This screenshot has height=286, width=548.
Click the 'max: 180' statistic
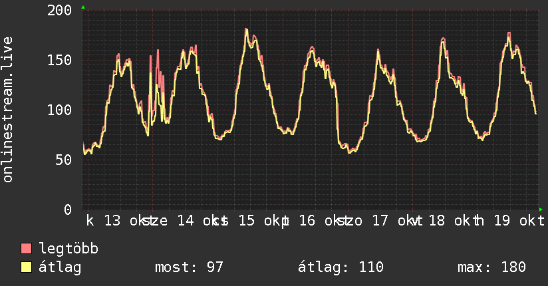pyautogui.click(x=491, y=267)
